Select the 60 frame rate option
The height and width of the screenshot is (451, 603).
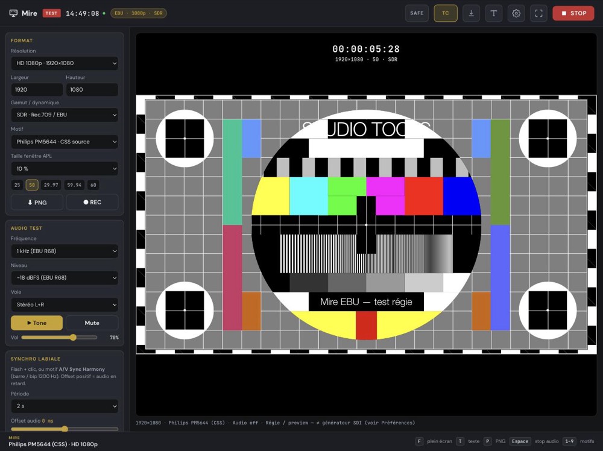[93, 185]
